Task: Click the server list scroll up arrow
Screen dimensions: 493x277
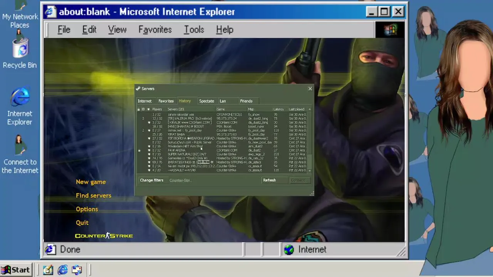Action: tap(309, 109)
